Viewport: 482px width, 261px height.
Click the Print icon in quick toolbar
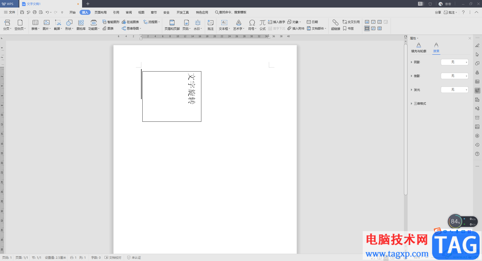35,12
